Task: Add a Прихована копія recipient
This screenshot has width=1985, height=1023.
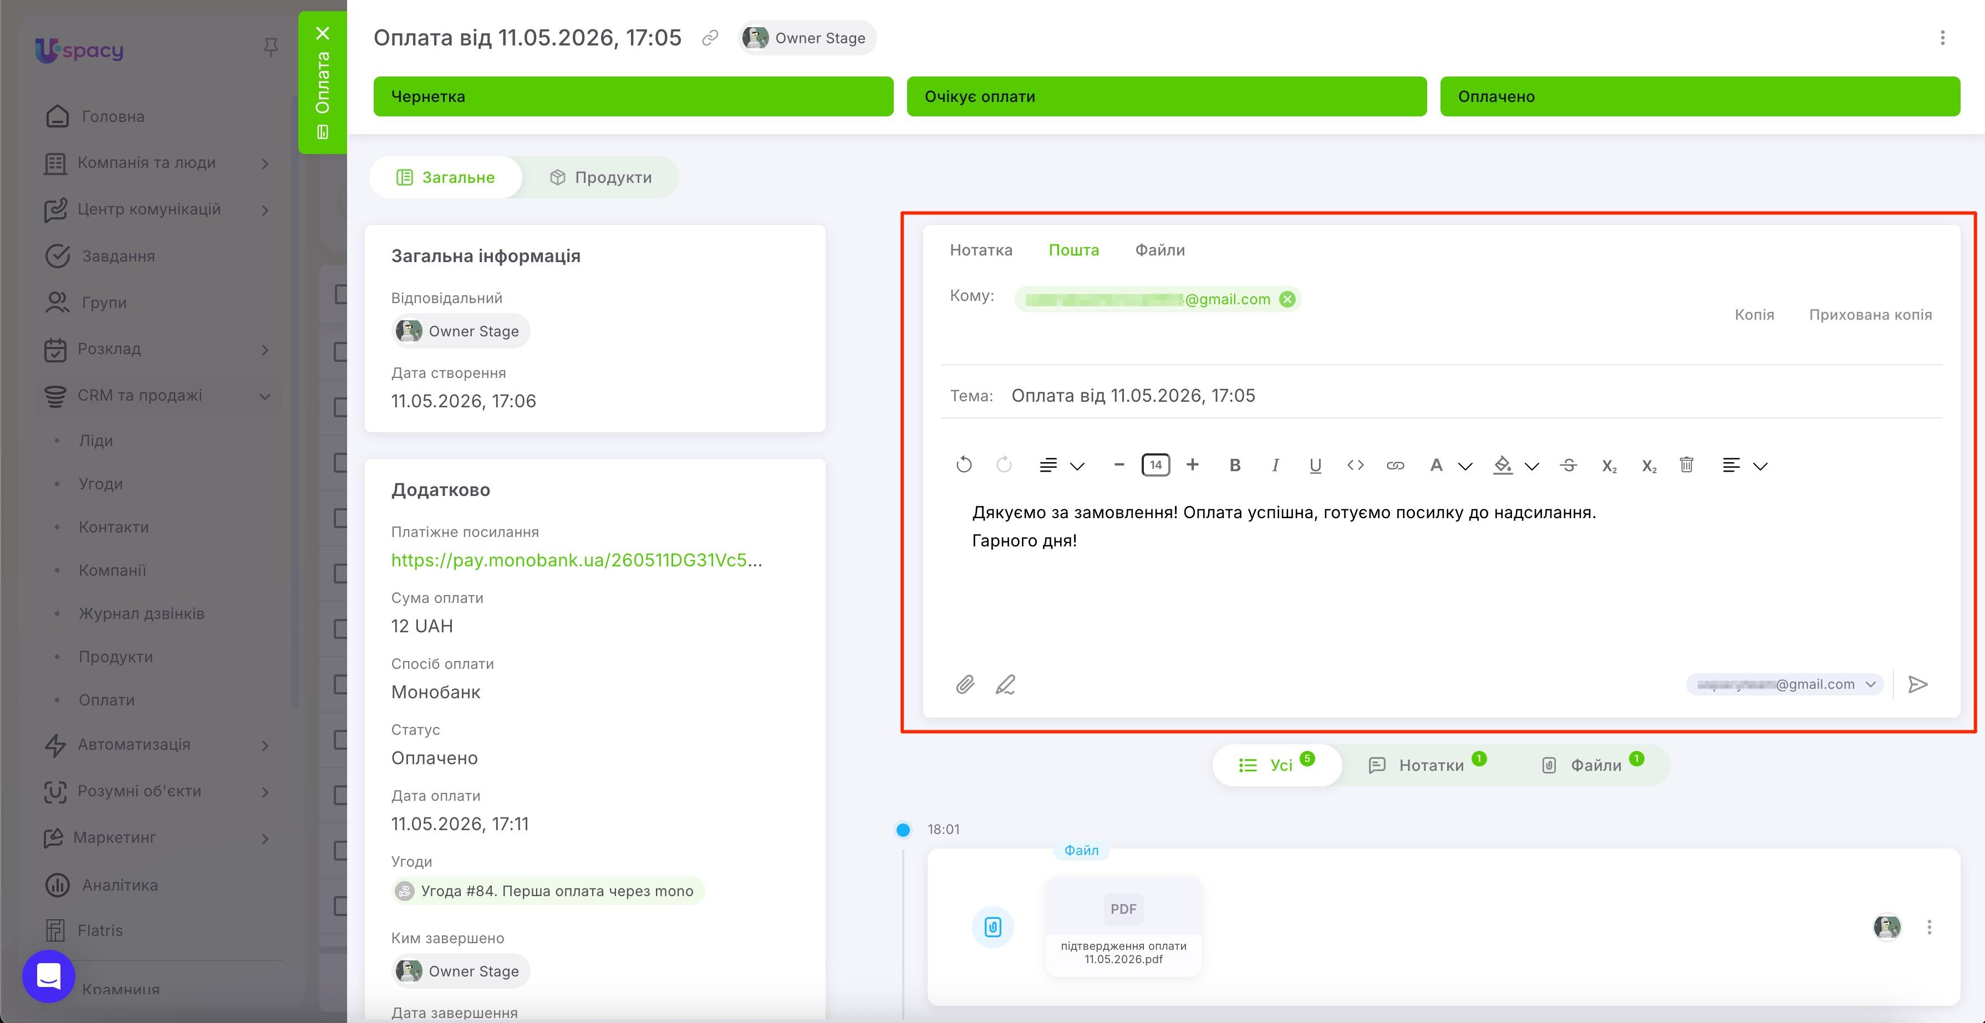Action: click(1870, 314)
